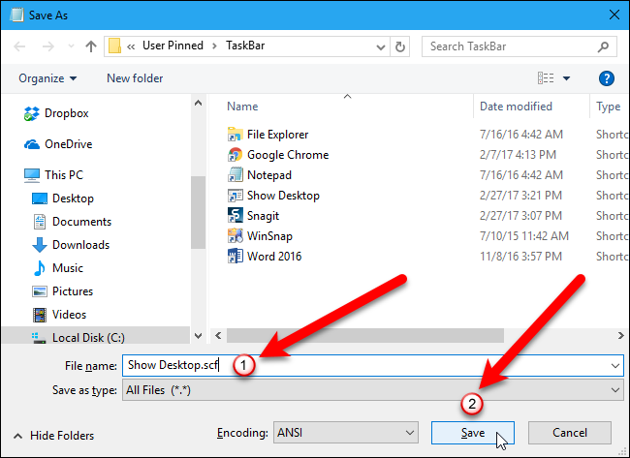Screen dimensions: 630x458
Task: Click the Search TaskBar field
Action: 520,46
